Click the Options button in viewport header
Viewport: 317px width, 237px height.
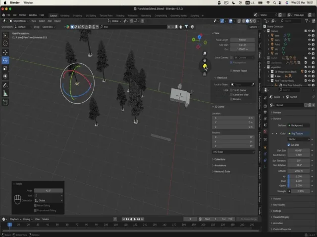tap(253, 27)
